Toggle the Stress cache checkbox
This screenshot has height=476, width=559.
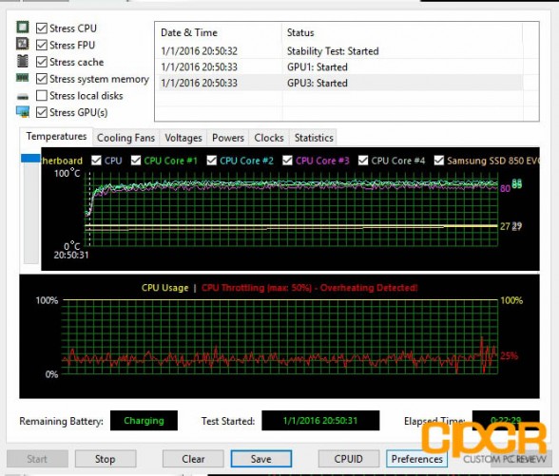[42, 62]
